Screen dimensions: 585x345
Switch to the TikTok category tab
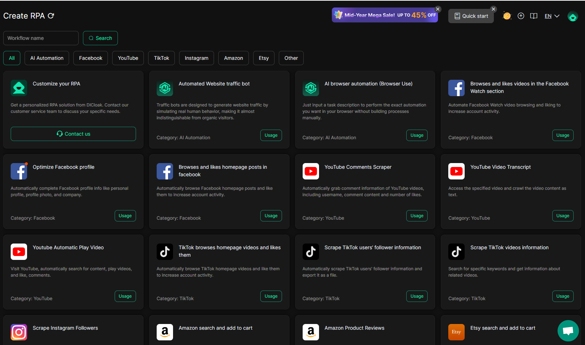(x=161, y=58)
